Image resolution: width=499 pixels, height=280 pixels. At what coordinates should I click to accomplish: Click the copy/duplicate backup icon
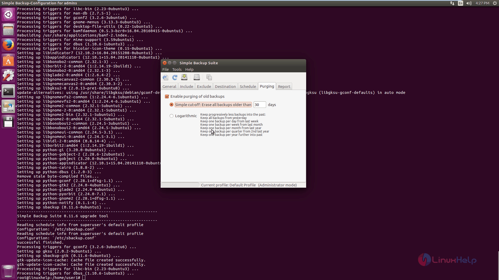coord(209,77)
